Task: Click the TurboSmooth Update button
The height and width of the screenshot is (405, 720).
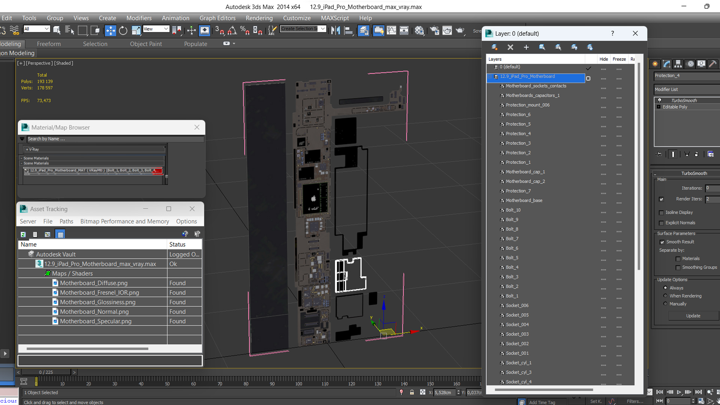Action: (693, 316)
